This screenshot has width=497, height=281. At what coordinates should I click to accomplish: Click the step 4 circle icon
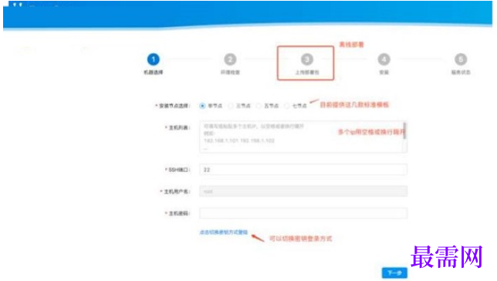click(x=384, y=59)
